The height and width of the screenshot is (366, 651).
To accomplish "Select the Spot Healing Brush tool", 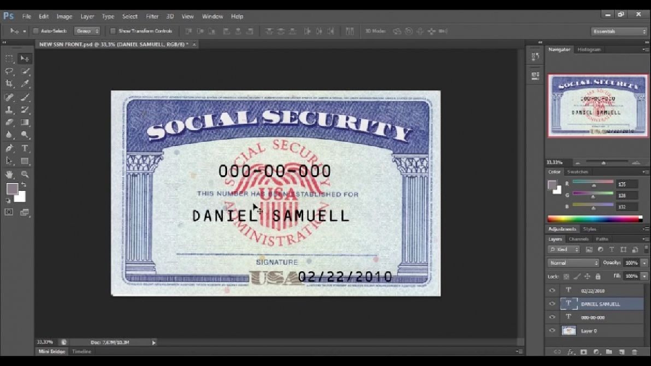I will [9, 98].
